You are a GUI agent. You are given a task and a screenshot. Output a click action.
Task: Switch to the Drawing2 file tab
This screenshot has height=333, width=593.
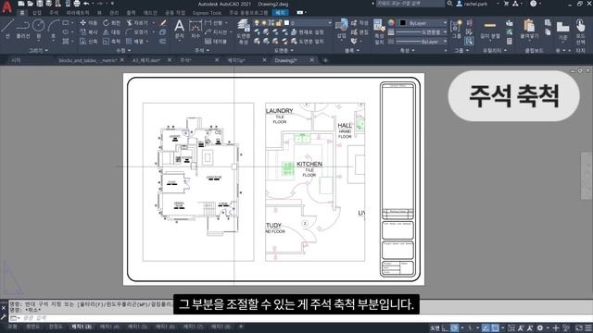286,60
